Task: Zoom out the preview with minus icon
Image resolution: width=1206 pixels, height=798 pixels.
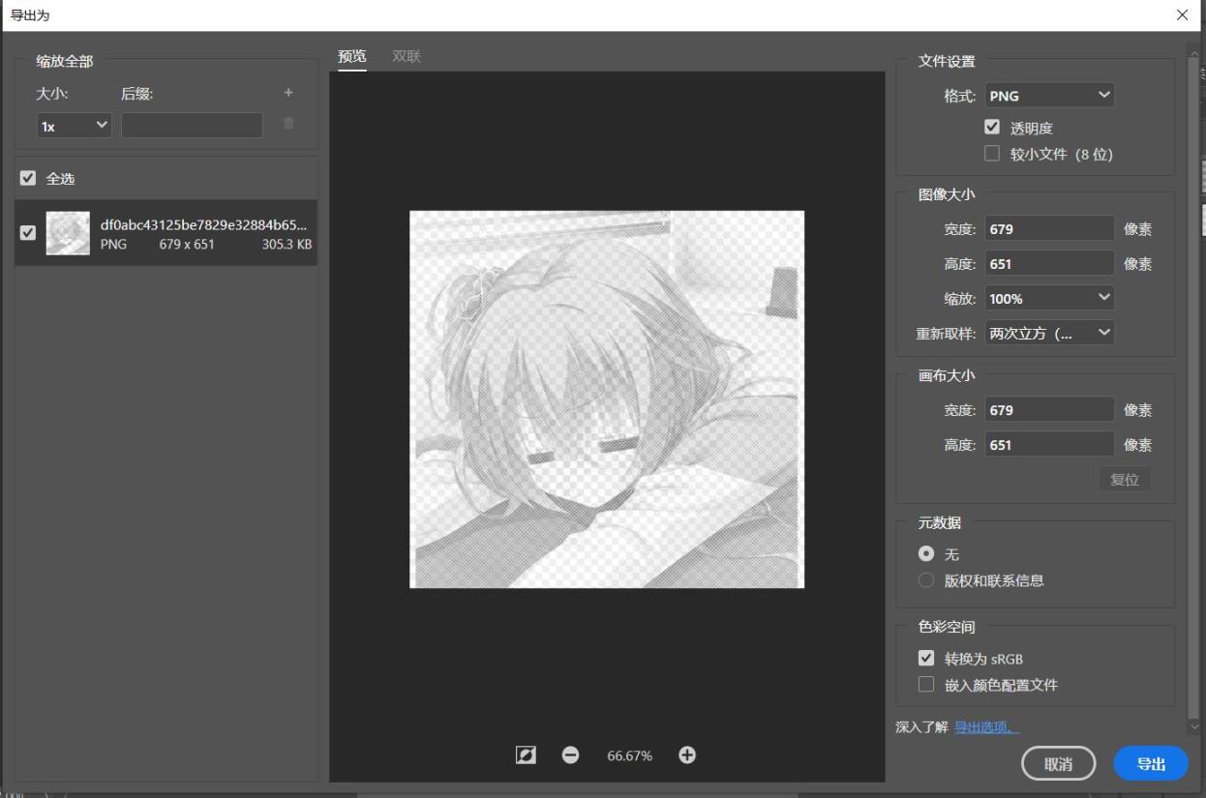Action: 571,755
